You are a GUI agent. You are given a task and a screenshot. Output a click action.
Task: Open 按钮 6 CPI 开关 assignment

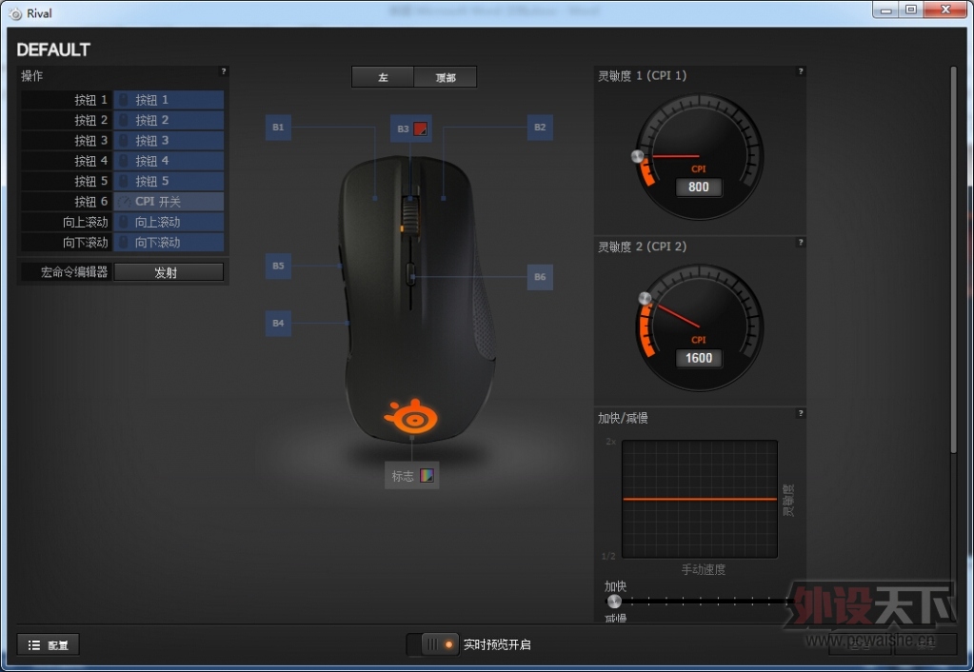[169, 201]
